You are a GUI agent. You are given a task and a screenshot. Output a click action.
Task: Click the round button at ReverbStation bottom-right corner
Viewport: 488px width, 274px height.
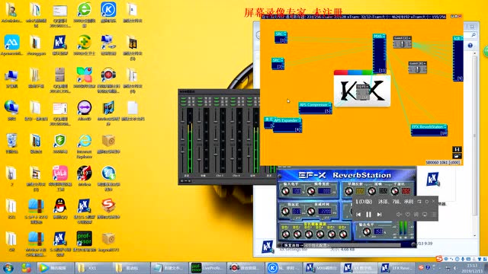[x=413, y=244]
